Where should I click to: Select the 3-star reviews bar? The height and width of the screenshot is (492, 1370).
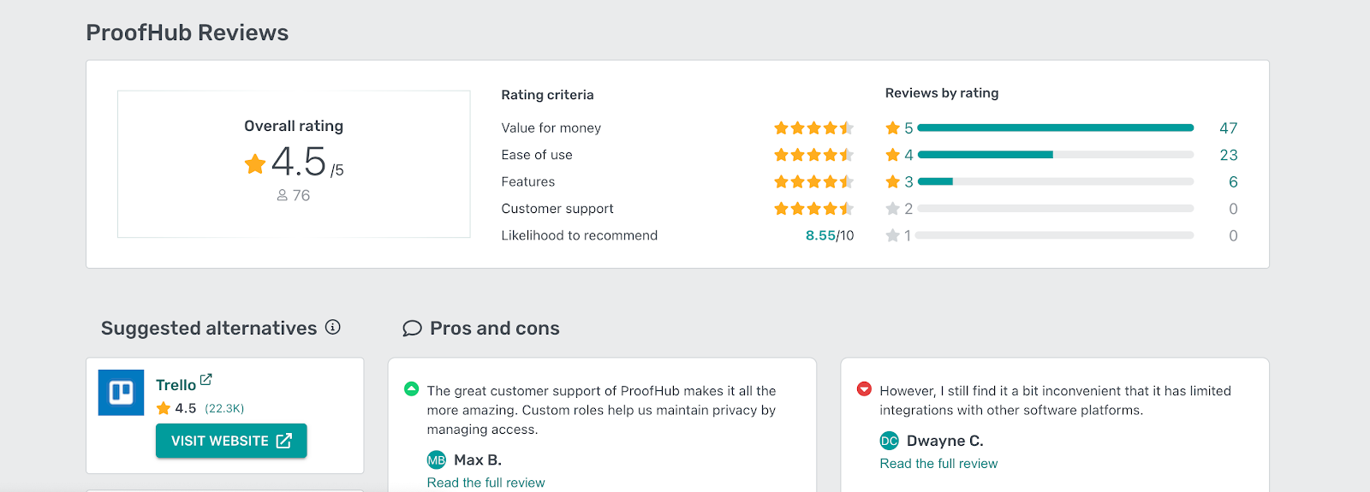[x=1055, y=182]
